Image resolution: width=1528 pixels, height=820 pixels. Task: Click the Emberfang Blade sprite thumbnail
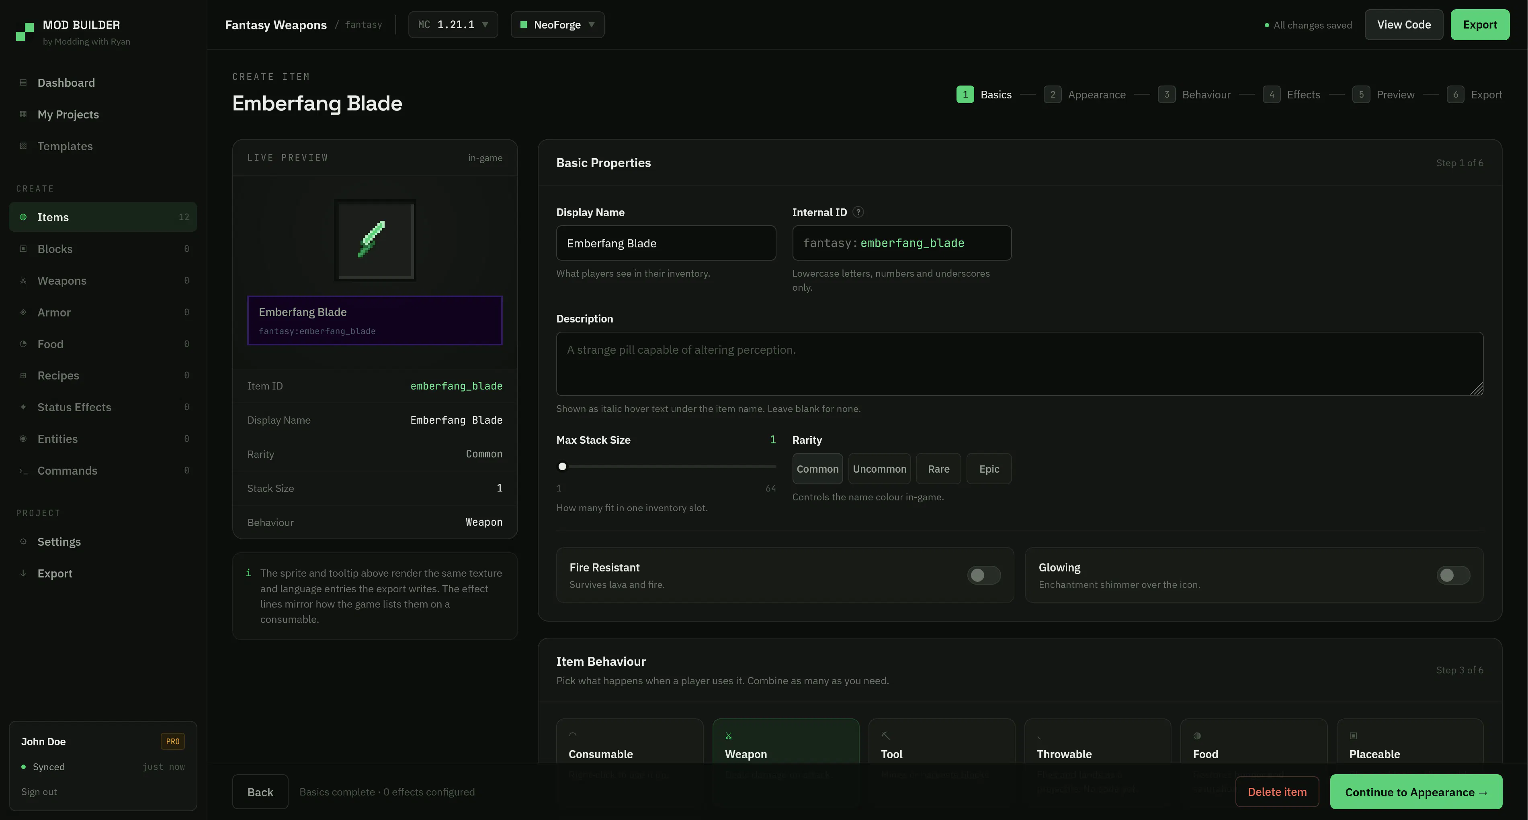coord(375,240)
